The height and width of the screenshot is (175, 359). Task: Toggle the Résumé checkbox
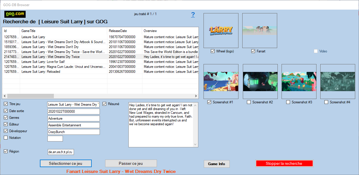105,104
